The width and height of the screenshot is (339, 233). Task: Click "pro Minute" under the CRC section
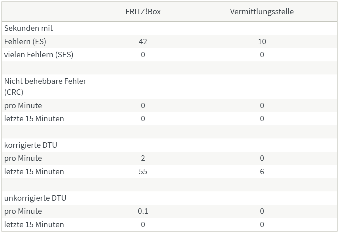(x=23, y=106)
